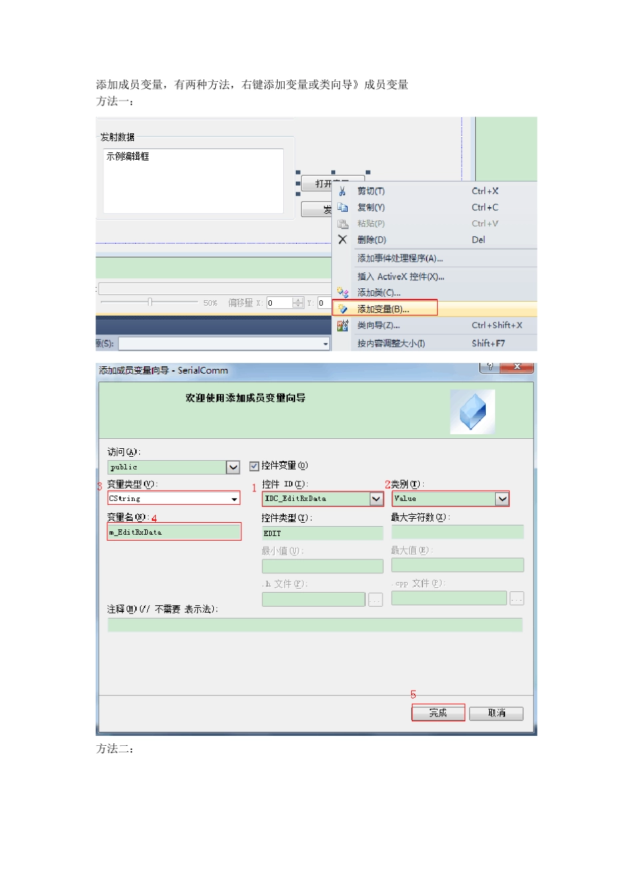
Task: Click the blue crystal wizard image
Action: [x=472, y=412]
